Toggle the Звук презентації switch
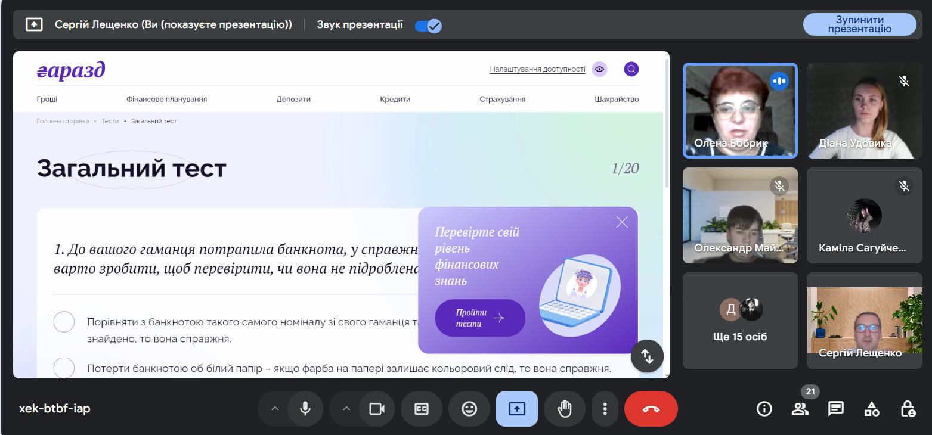The width and height of the screenshot is (932, 435). [428, 25]
